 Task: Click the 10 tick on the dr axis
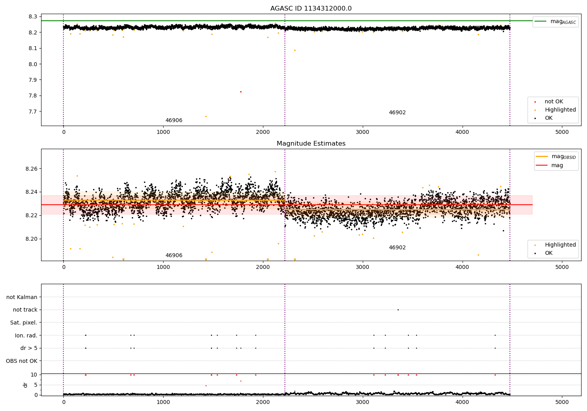click(34, 375)
